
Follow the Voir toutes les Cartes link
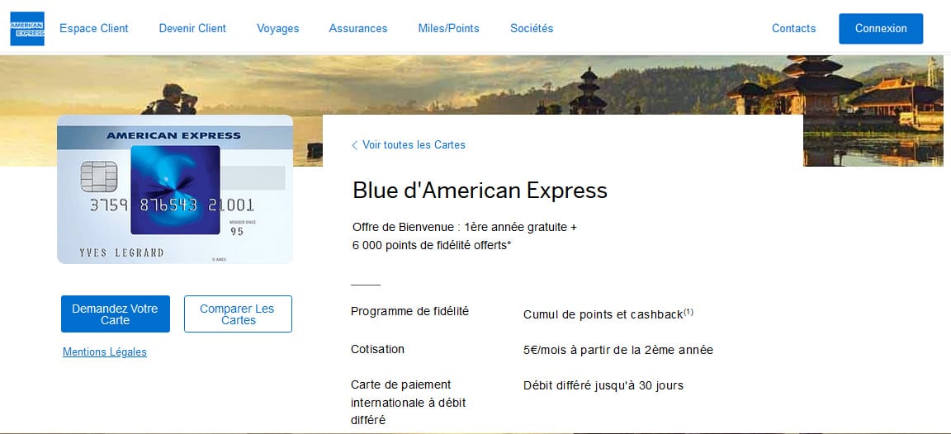(x=414, y=145)
